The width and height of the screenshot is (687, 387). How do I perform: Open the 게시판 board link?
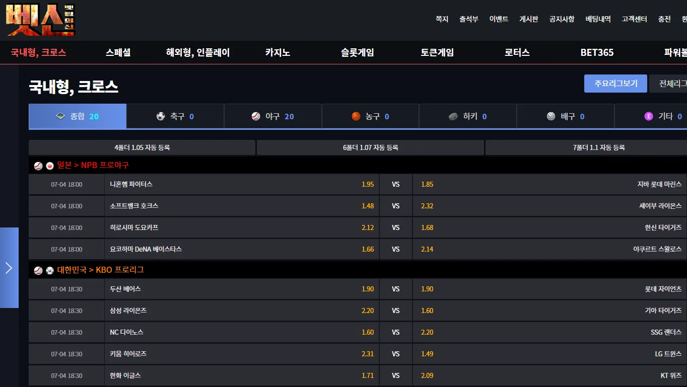(529, 19)
